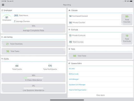Click the Courses section icon
134x101 pixels.
click(x=69, y=10)
